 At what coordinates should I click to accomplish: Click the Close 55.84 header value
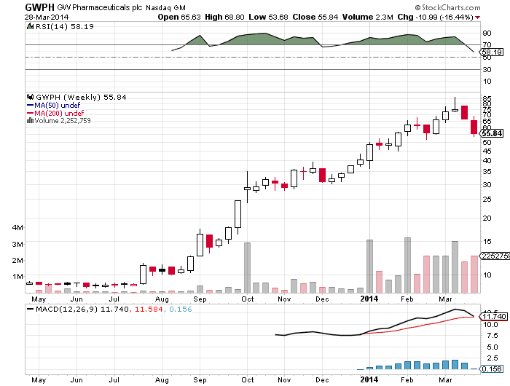315,17
